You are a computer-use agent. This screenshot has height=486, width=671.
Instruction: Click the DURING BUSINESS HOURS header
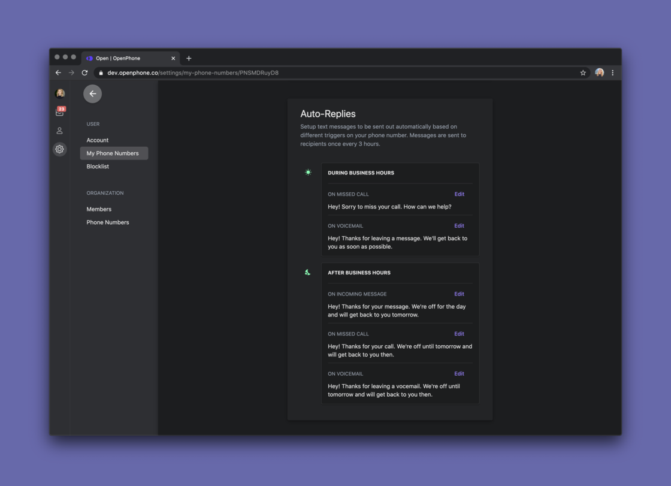361,173
